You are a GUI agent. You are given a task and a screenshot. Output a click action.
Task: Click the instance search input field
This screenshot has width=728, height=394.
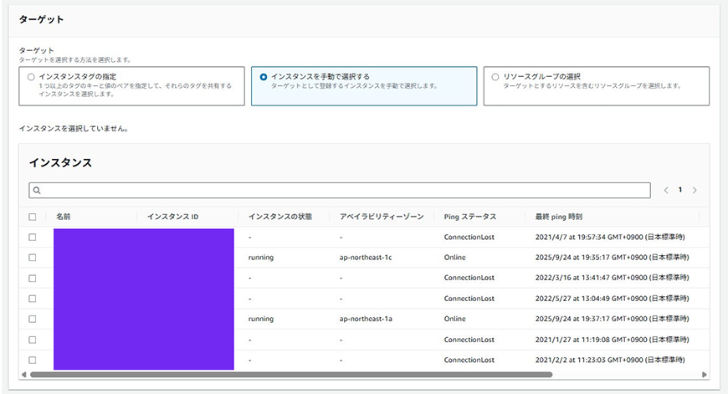click(x=340, y=190)
